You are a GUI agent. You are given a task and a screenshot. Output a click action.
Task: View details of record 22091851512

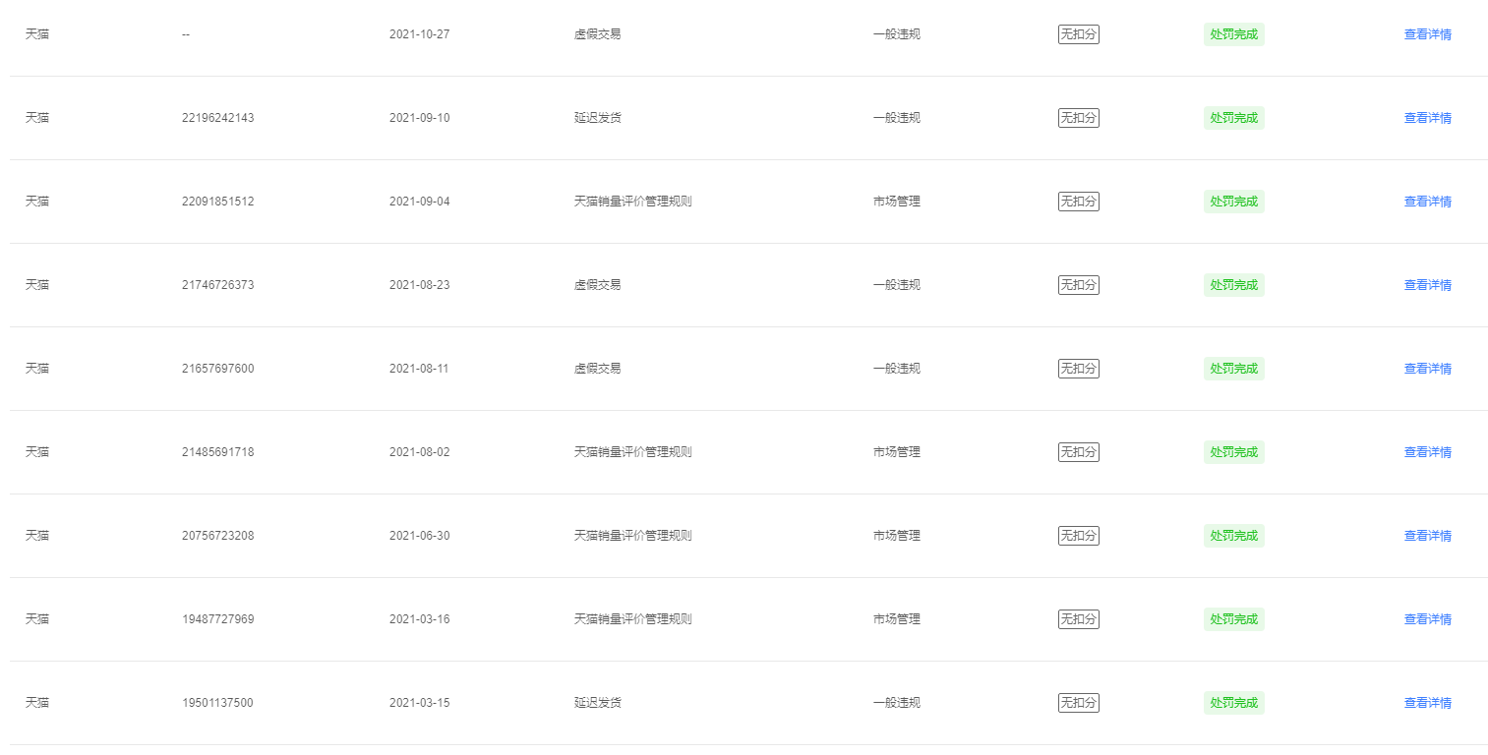(x=1427, y=202)
